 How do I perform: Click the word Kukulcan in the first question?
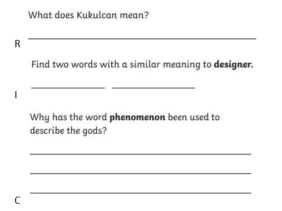click(97, 15)
